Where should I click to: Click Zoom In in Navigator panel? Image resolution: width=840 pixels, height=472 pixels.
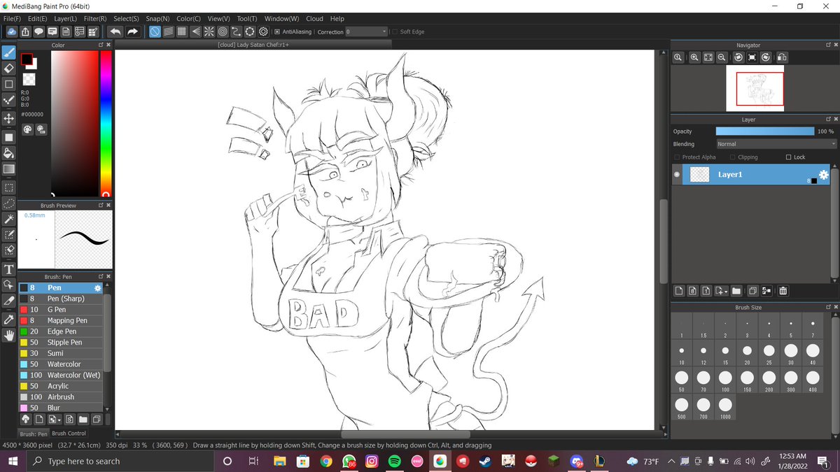coord(694,57)
